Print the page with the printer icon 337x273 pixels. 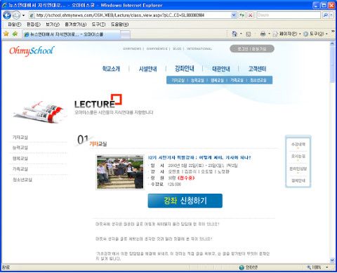point(263,34)
